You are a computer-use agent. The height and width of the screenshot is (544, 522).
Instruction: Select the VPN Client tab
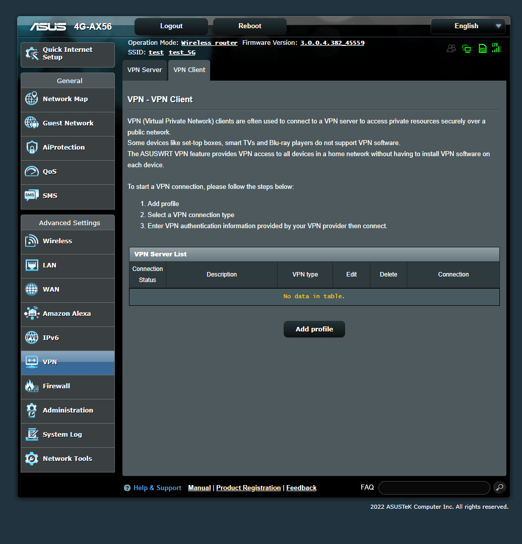pos(189,70)
